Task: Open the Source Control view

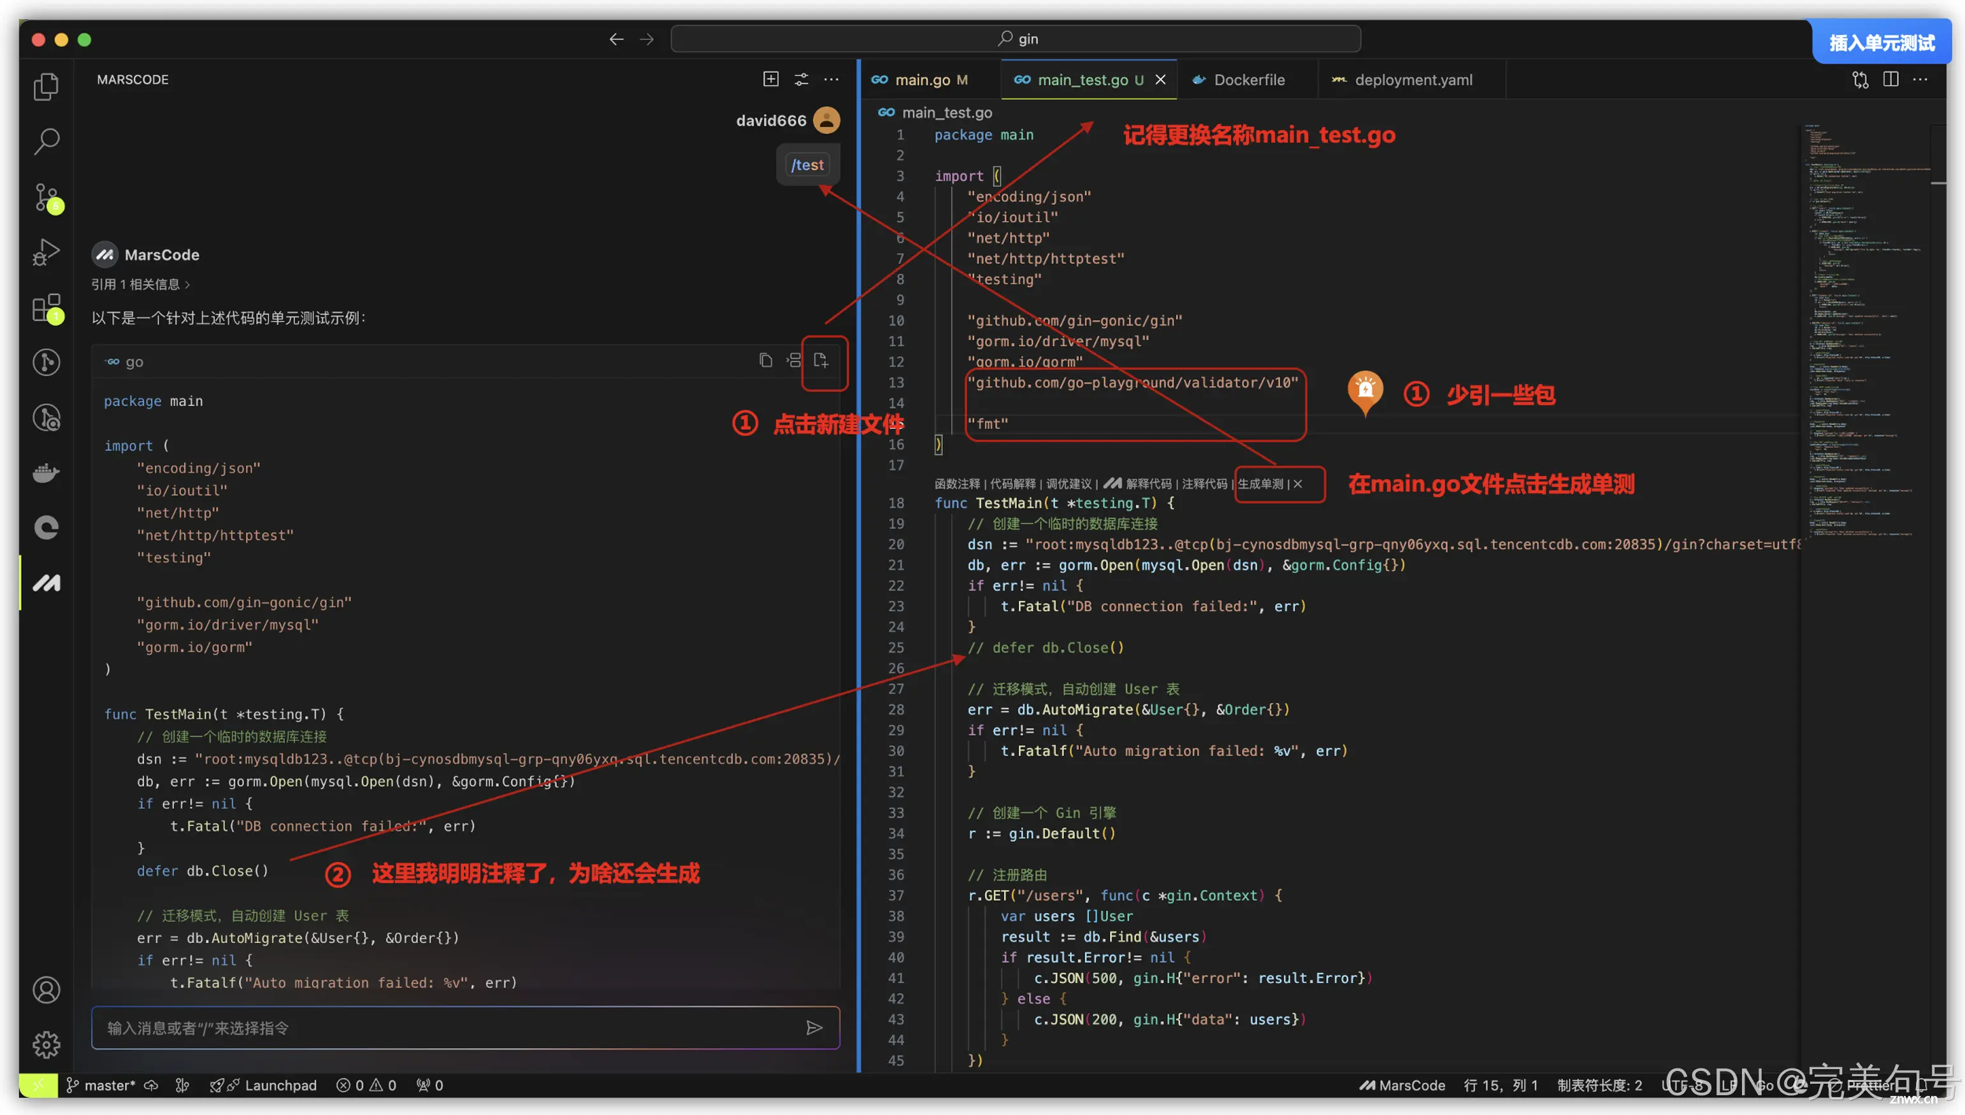Action: pos(46,197)
